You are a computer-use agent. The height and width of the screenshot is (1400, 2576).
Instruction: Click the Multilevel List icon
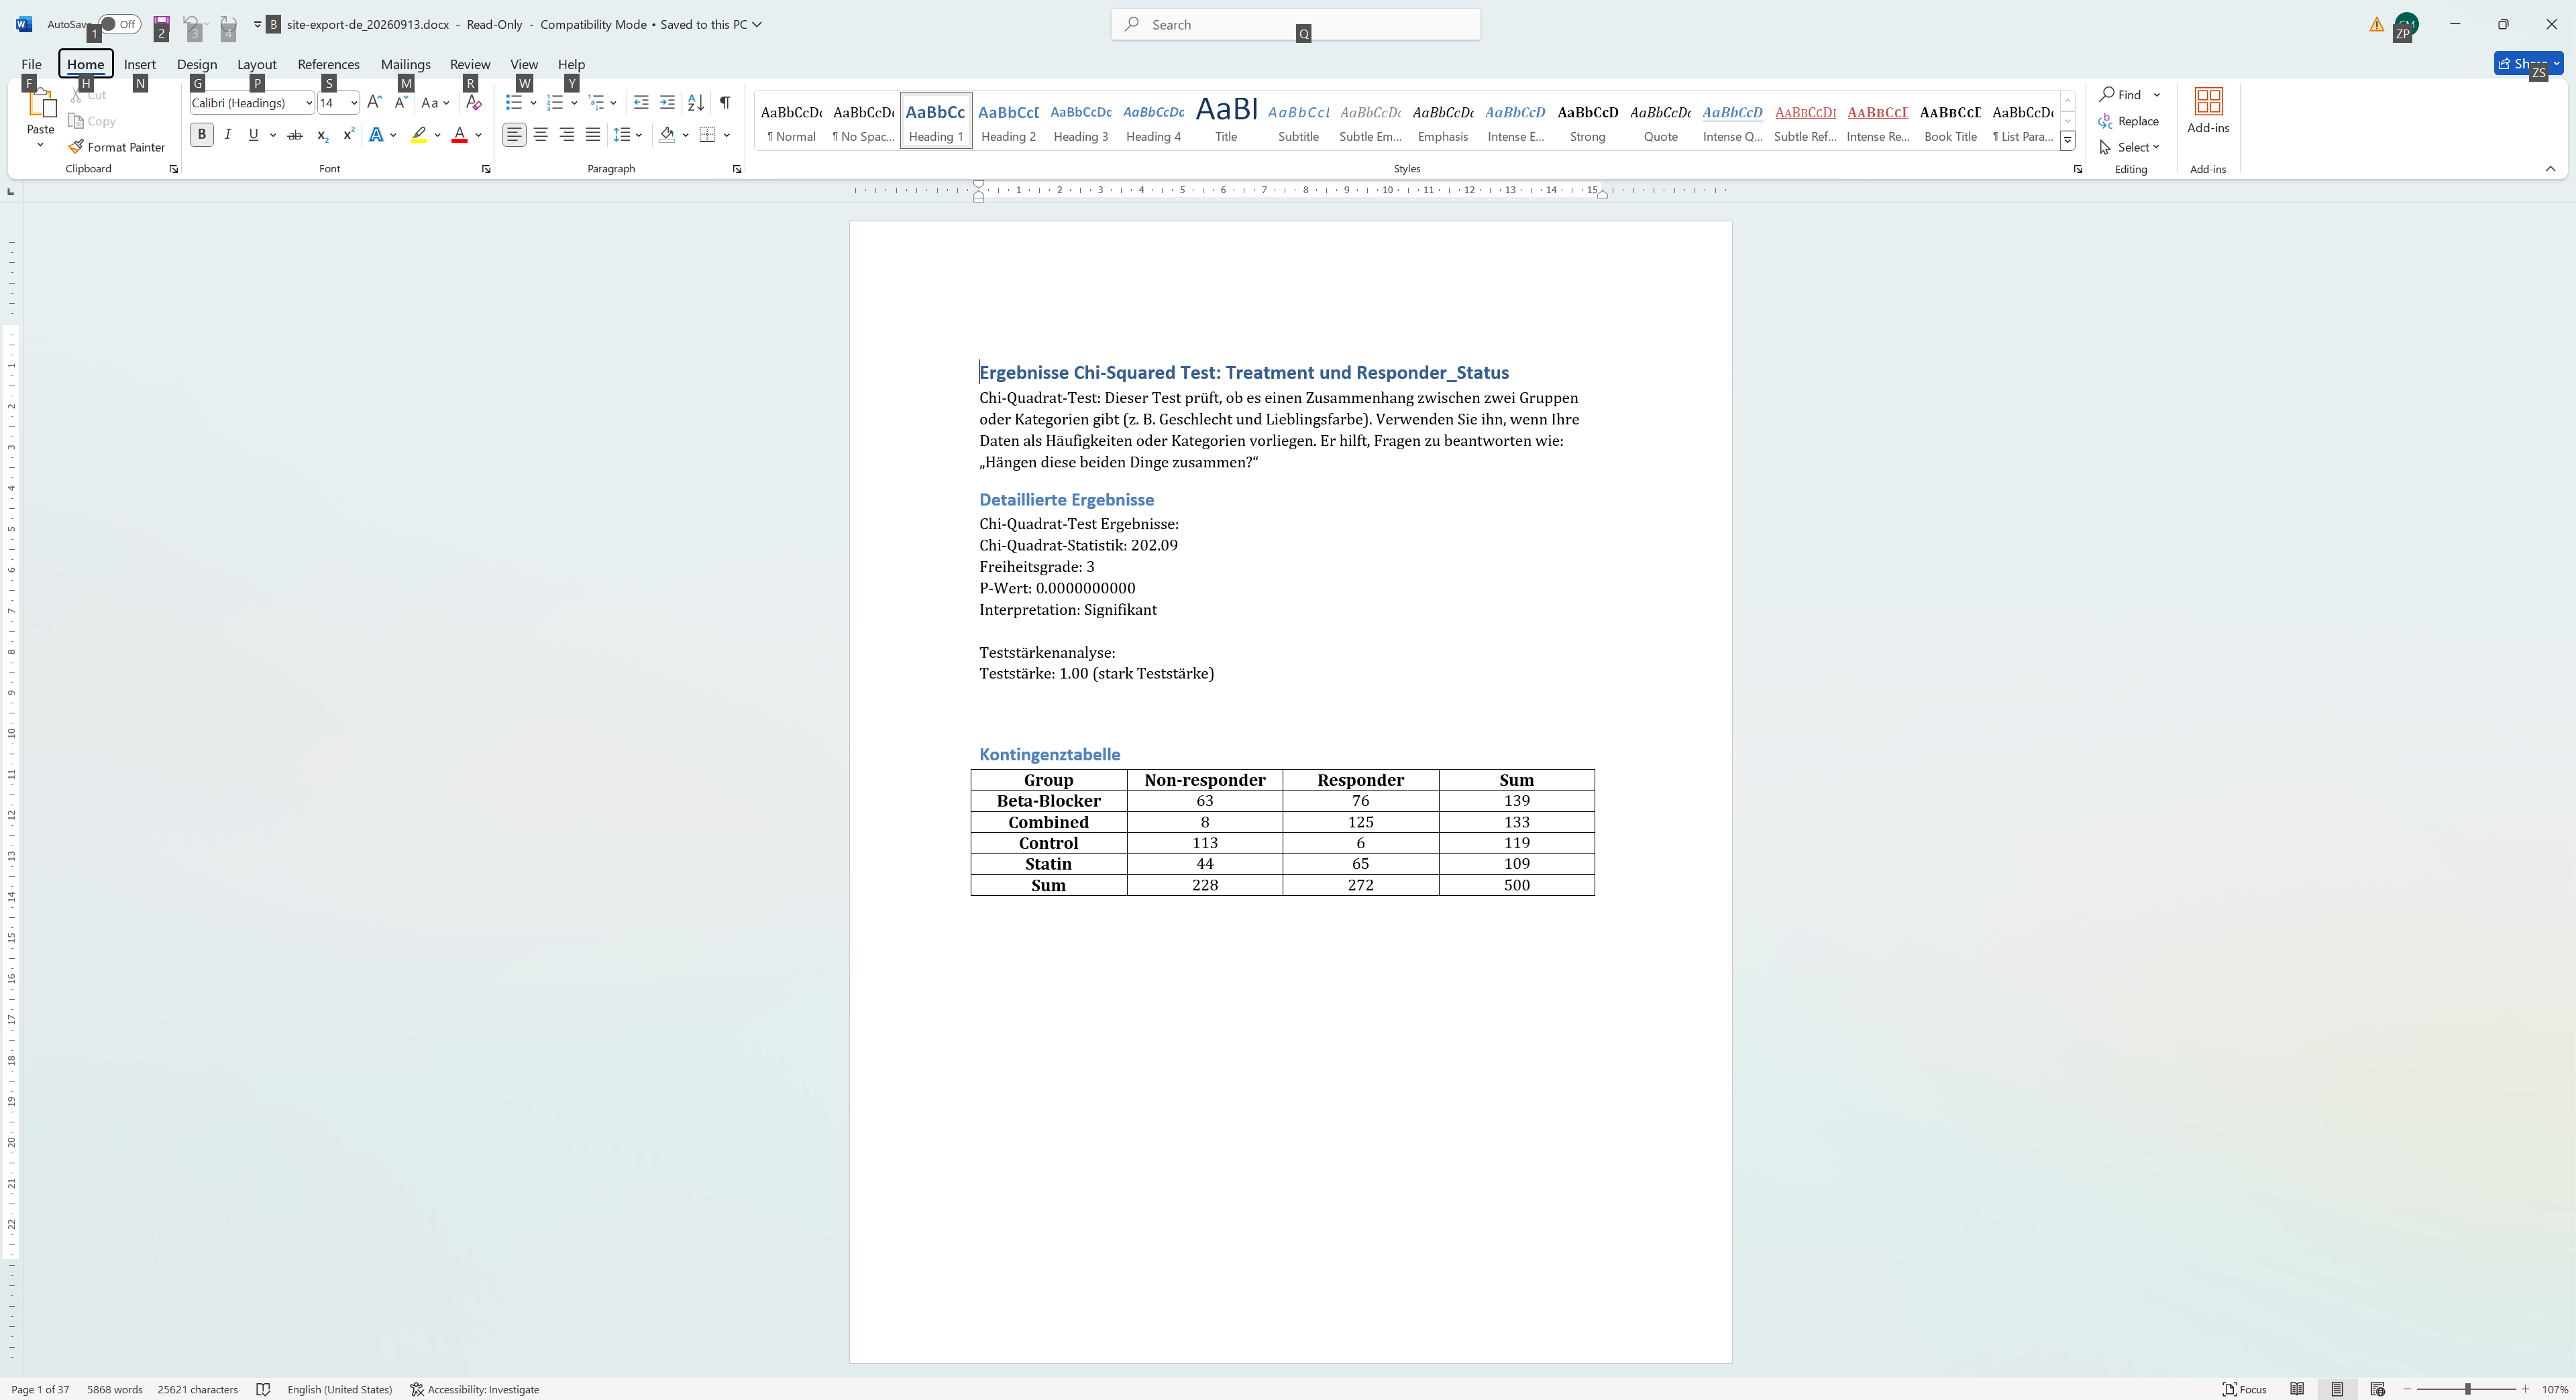click(x=597, y=102)
